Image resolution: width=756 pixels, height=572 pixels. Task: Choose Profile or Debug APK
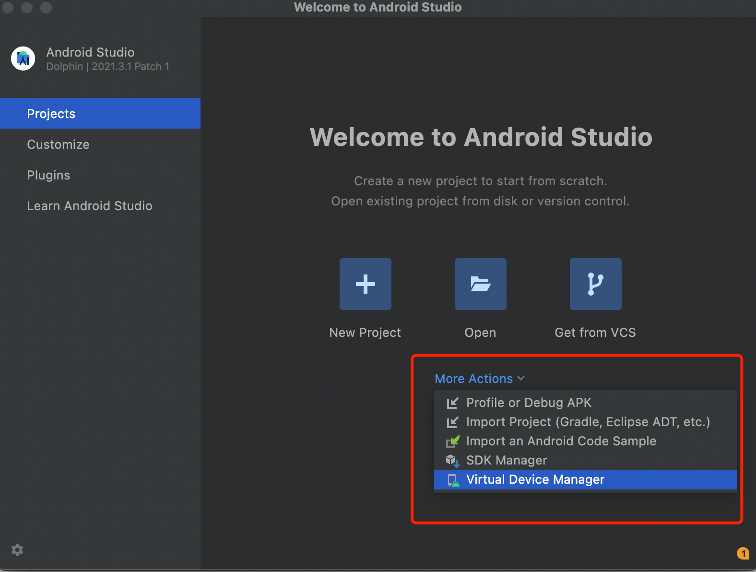pyautogui.click(x=585, y=403)
